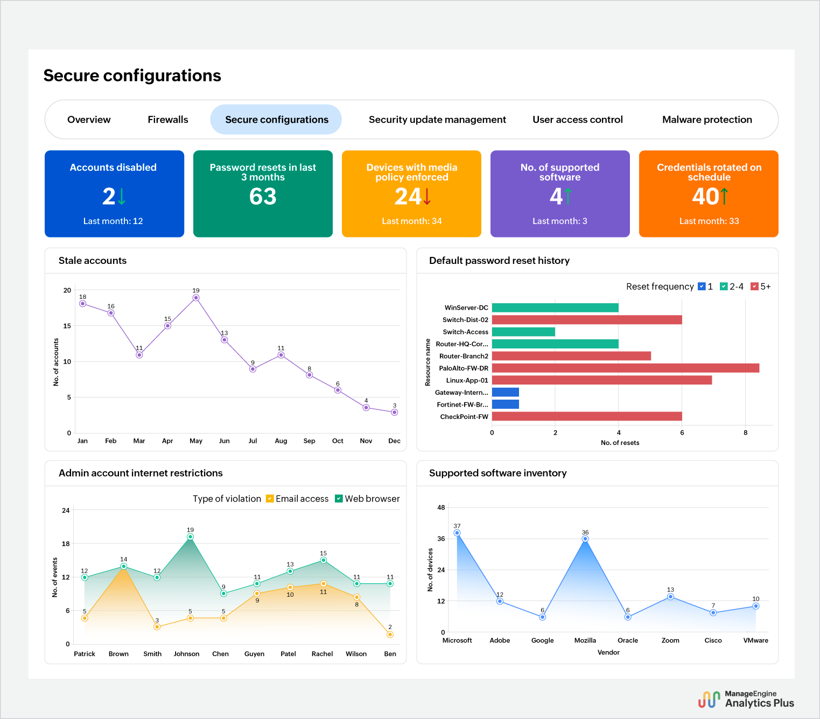
Task: Switch to the Firewalls tab
Action: coord(168,120)
